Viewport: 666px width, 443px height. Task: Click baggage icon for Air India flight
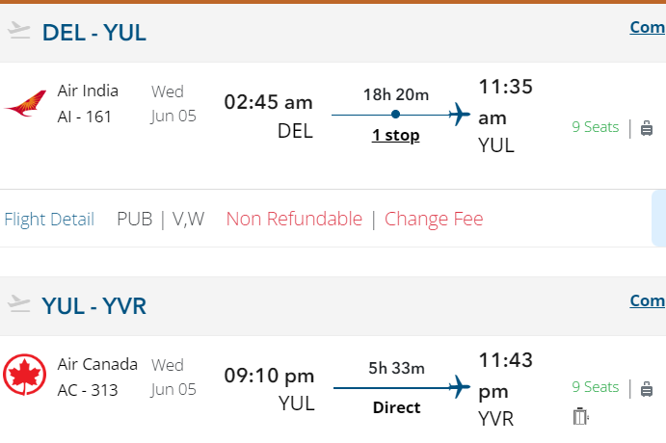tap(647, 127)
